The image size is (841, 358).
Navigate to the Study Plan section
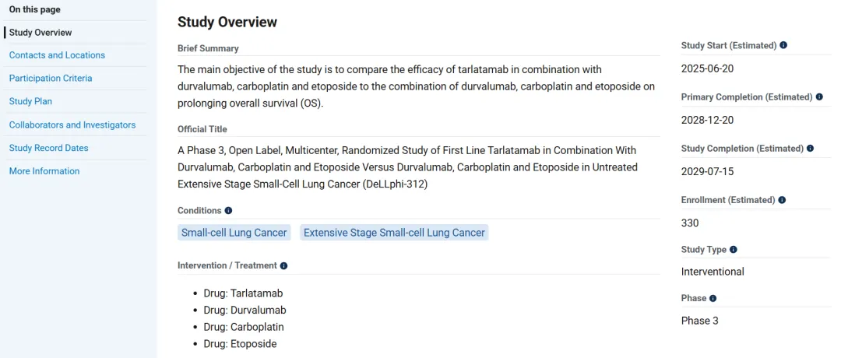pyautogui.click(x=31, y=101)
